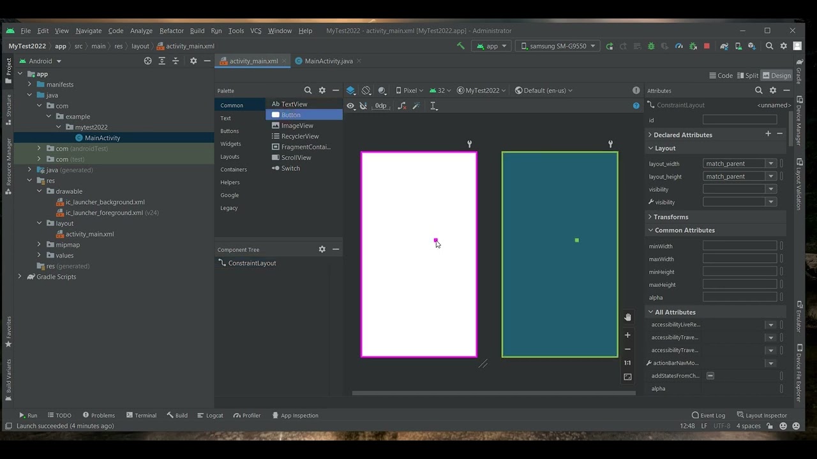The width and height of the screenshot is (817, 459).
Task: Toggle autoconnect magnet icon
Action: [x=364, y=106]
